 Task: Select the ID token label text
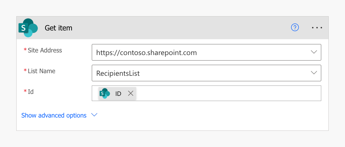coord(118,94)
